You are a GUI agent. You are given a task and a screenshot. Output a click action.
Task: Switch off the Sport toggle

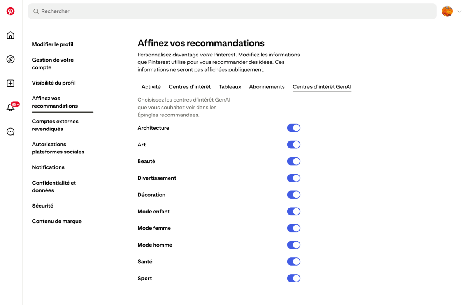293,278
